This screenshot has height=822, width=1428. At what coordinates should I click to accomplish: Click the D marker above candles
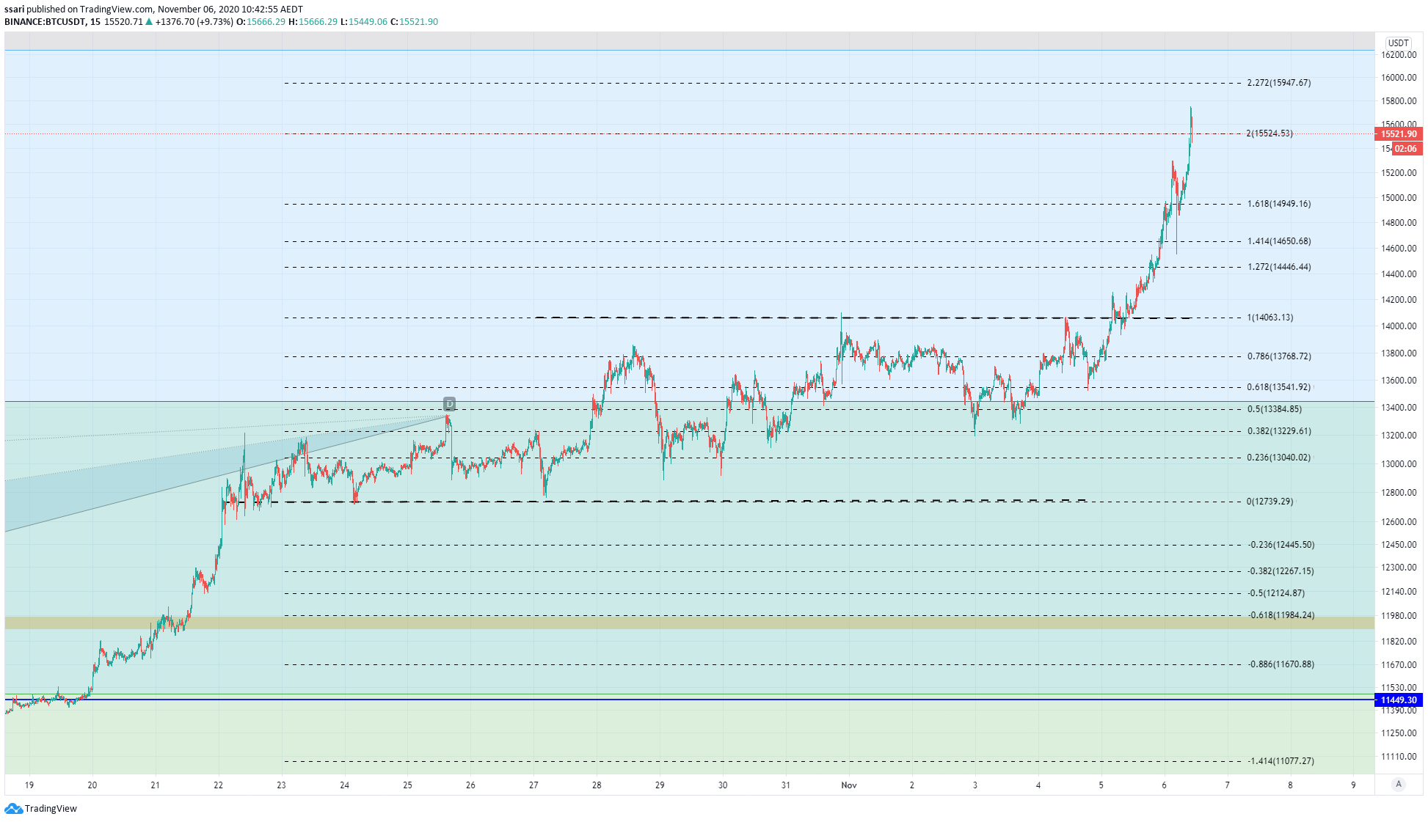(x=449, y=403)
